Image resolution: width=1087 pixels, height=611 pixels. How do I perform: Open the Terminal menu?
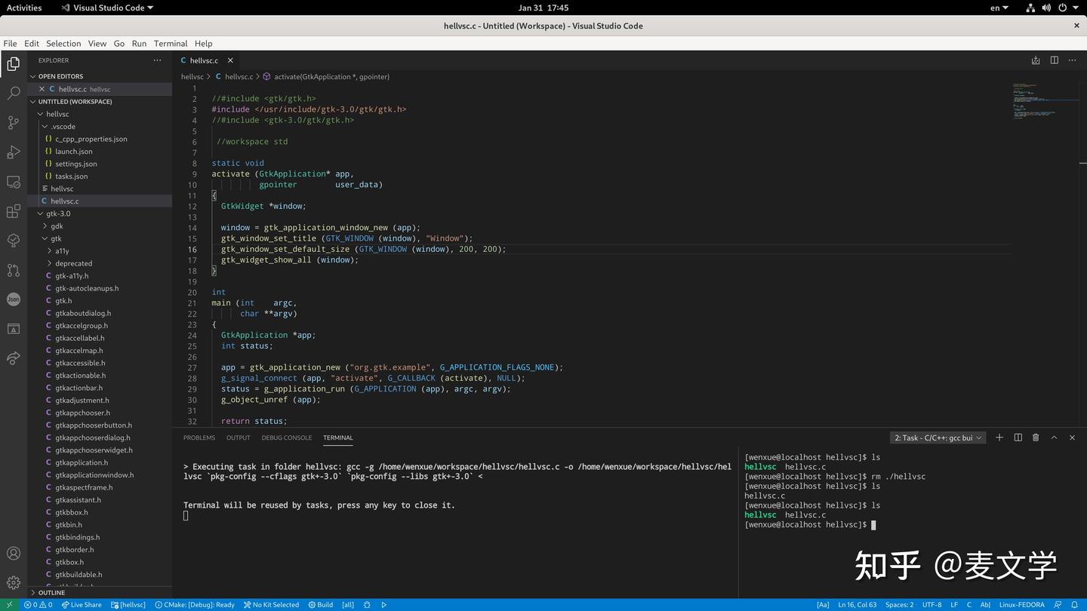[170, 43]
